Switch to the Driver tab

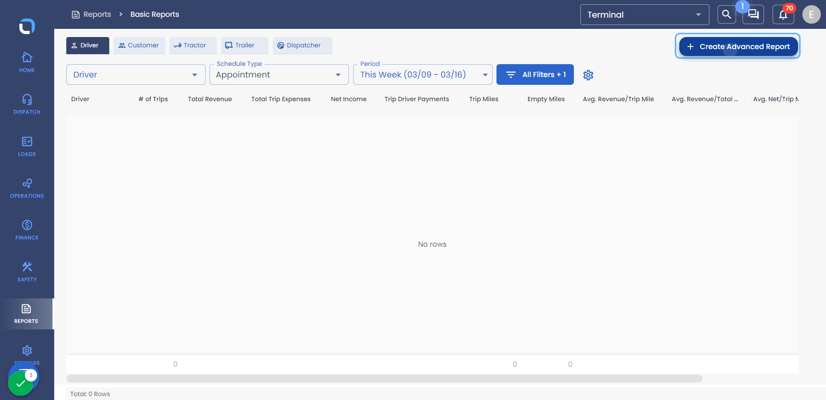pos(87,45)
